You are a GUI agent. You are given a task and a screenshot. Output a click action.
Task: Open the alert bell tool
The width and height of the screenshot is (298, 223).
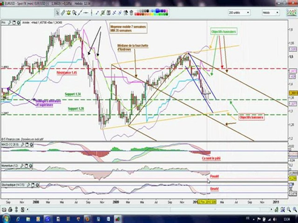68,13
